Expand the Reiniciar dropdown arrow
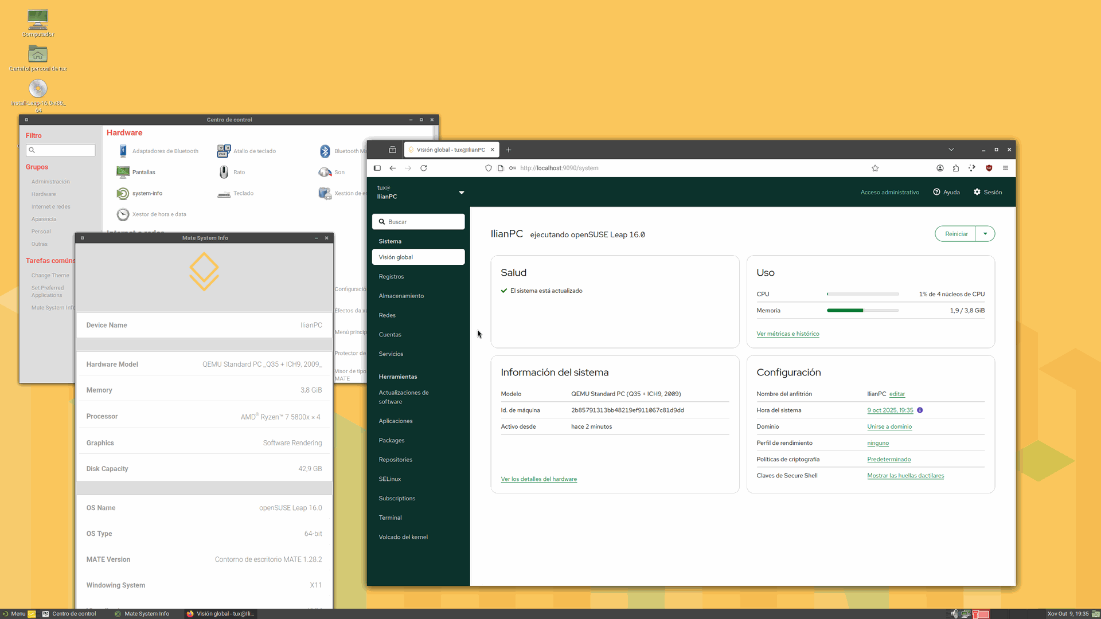The height and width of the screenshot is (619, 1101). tap(985, 234)
